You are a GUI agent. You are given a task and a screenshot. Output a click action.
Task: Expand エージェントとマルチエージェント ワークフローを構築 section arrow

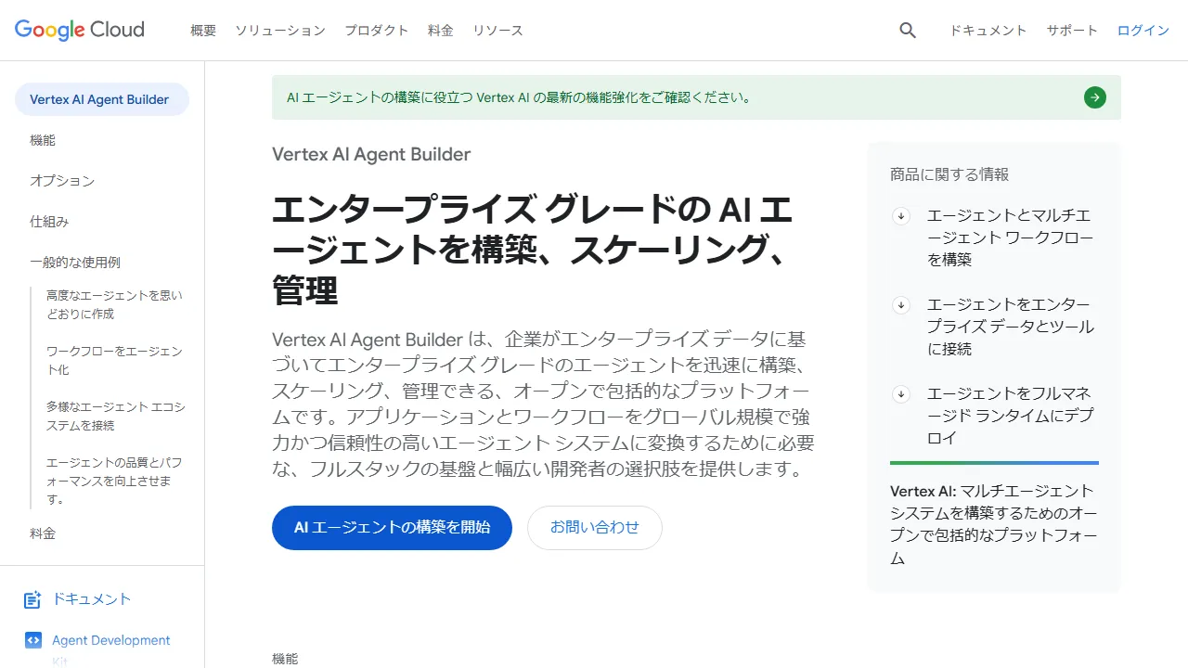tap(900, 215)
